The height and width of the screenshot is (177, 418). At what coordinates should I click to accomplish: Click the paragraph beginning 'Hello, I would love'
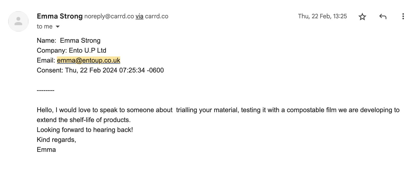pyautogui.click(x=218, y=115)
